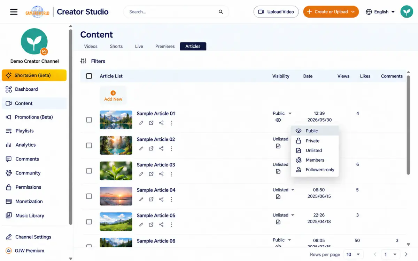This screenshot has width=418, height=261.
Task: Open the Sample Article 04 sunset thumbnail
Action: [x=116, y=196]
